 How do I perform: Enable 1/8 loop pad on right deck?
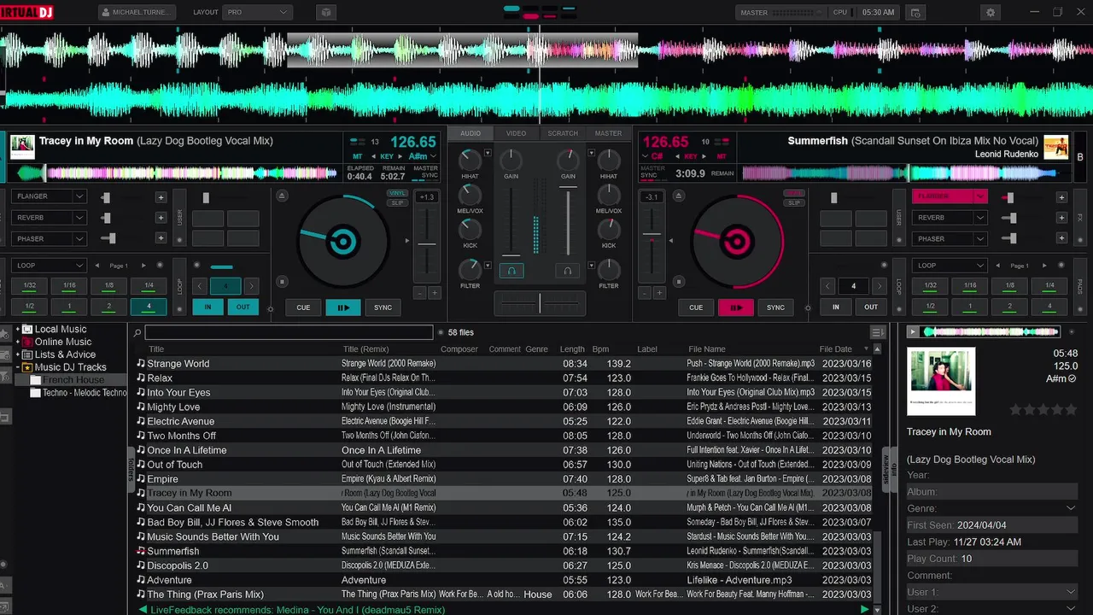1010,285
